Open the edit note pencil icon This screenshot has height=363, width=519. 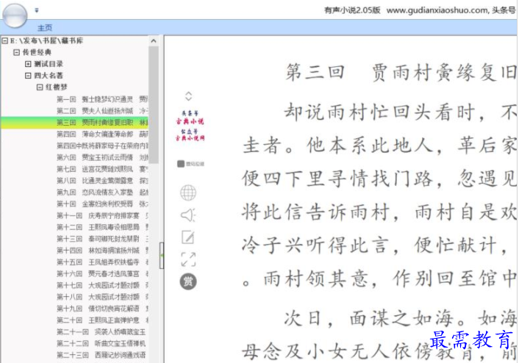click(188, 237)
